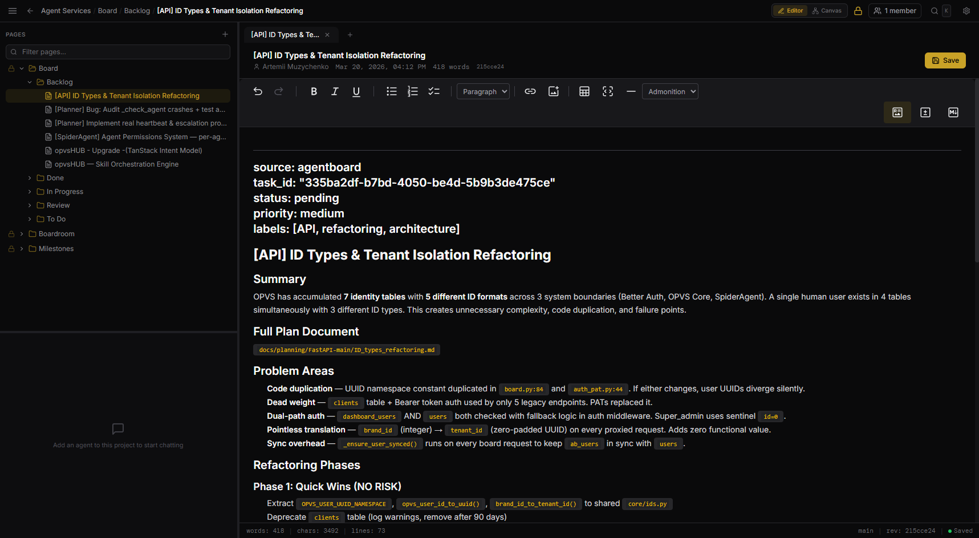Switch to diff view mode
The width and height of the screenshot is (979, 538).
925,112
